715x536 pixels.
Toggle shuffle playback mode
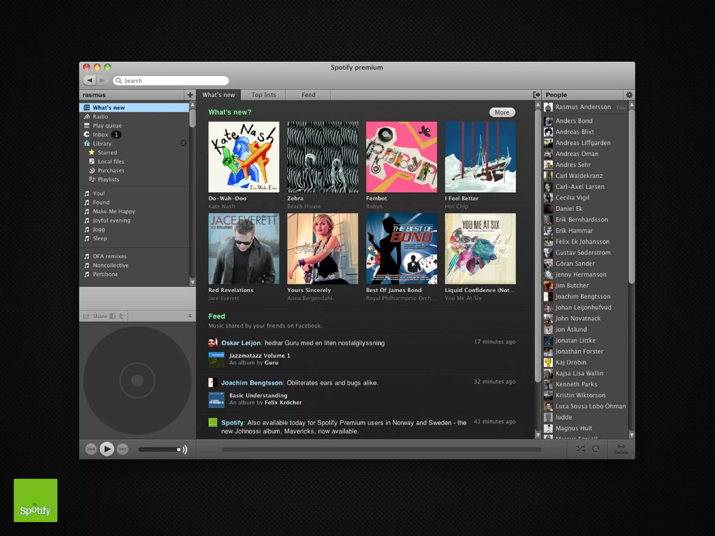point(580,449)
